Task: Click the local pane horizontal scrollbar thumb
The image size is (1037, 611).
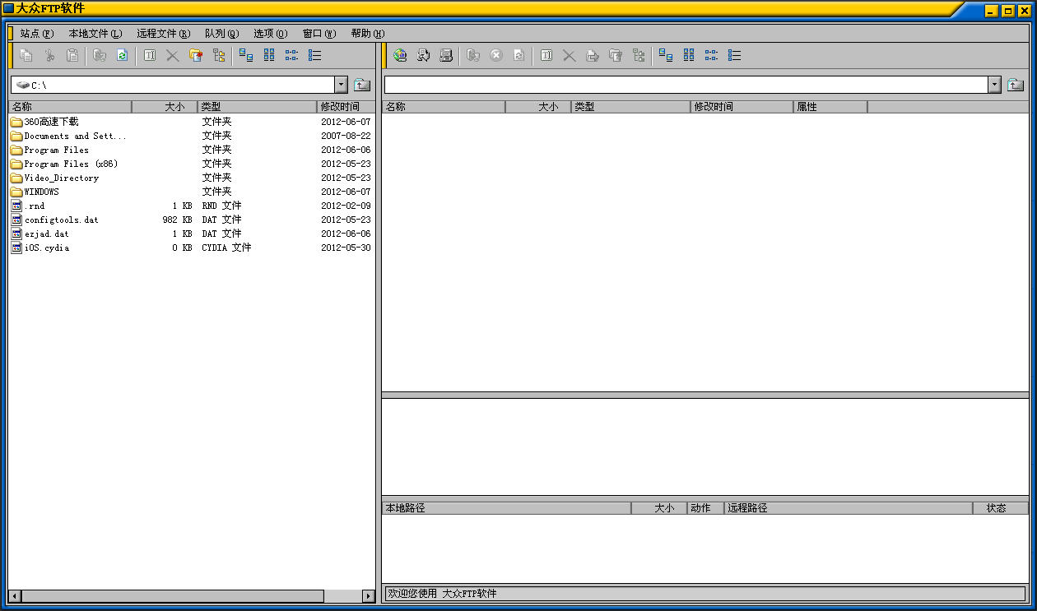Action: [x=173, y=596]
